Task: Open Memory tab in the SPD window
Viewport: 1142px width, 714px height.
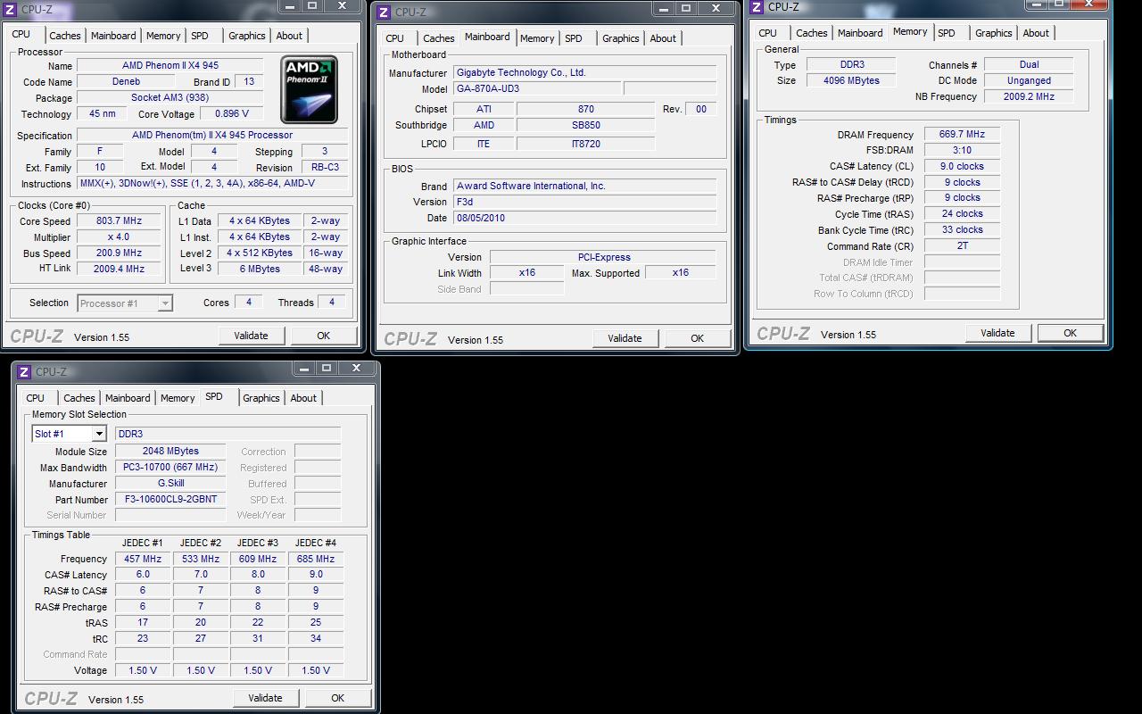Action: click(x=178, y=398)
